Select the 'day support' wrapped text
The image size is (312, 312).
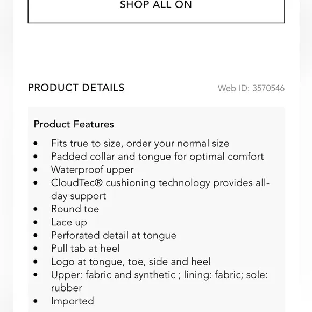pyautogui.click(x=79, y=196)
